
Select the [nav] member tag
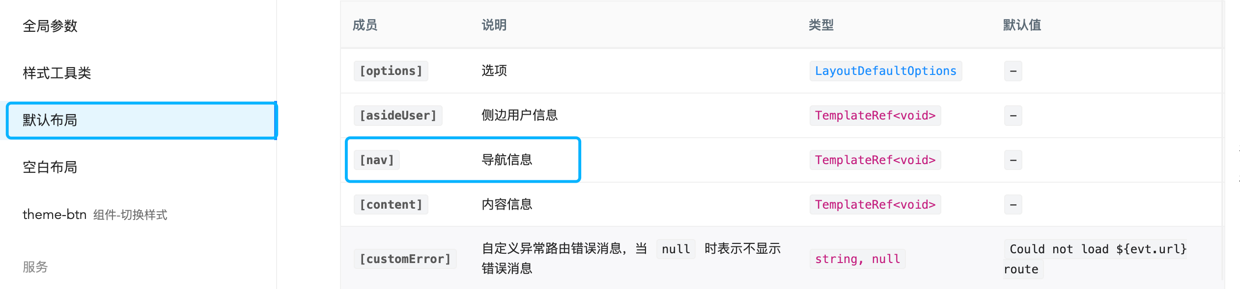377,160
